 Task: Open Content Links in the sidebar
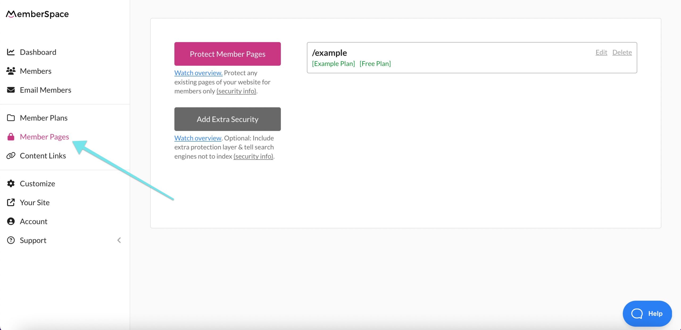pyautogui.click(x=43, y=155)
